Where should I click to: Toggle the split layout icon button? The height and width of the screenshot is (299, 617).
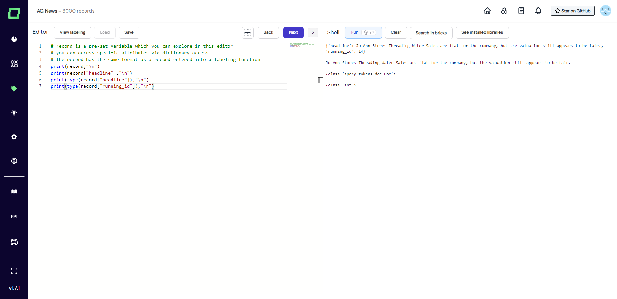[247, 32]
